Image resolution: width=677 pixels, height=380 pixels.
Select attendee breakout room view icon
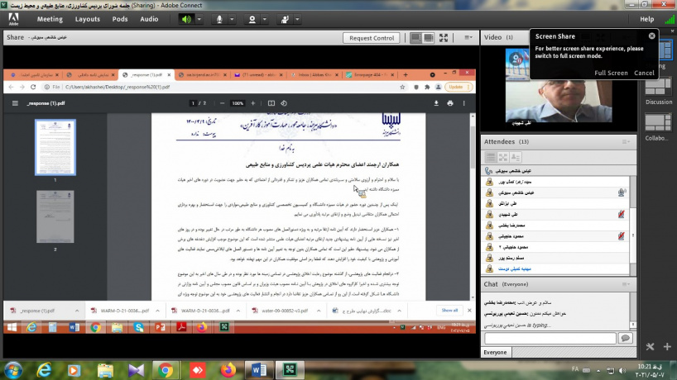tap(504, 157)
